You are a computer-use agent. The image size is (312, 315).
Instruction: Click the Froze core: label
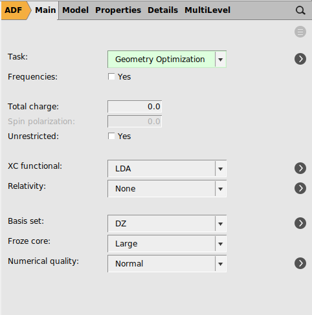point(29,241)
